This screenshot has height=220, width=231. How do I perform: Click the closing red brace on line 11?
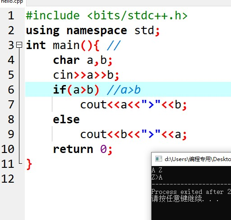[29, 164]
